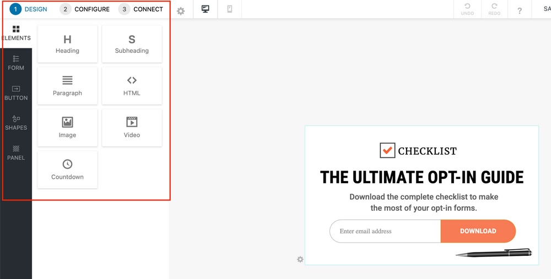The image size is (551, 279).
Task: Add a Countdown element
Action: pyautogui.click(x=67, y=170)
